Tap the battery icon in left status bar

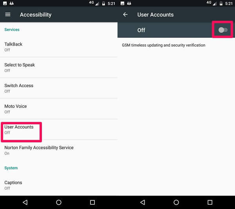[x=103, y=4]
